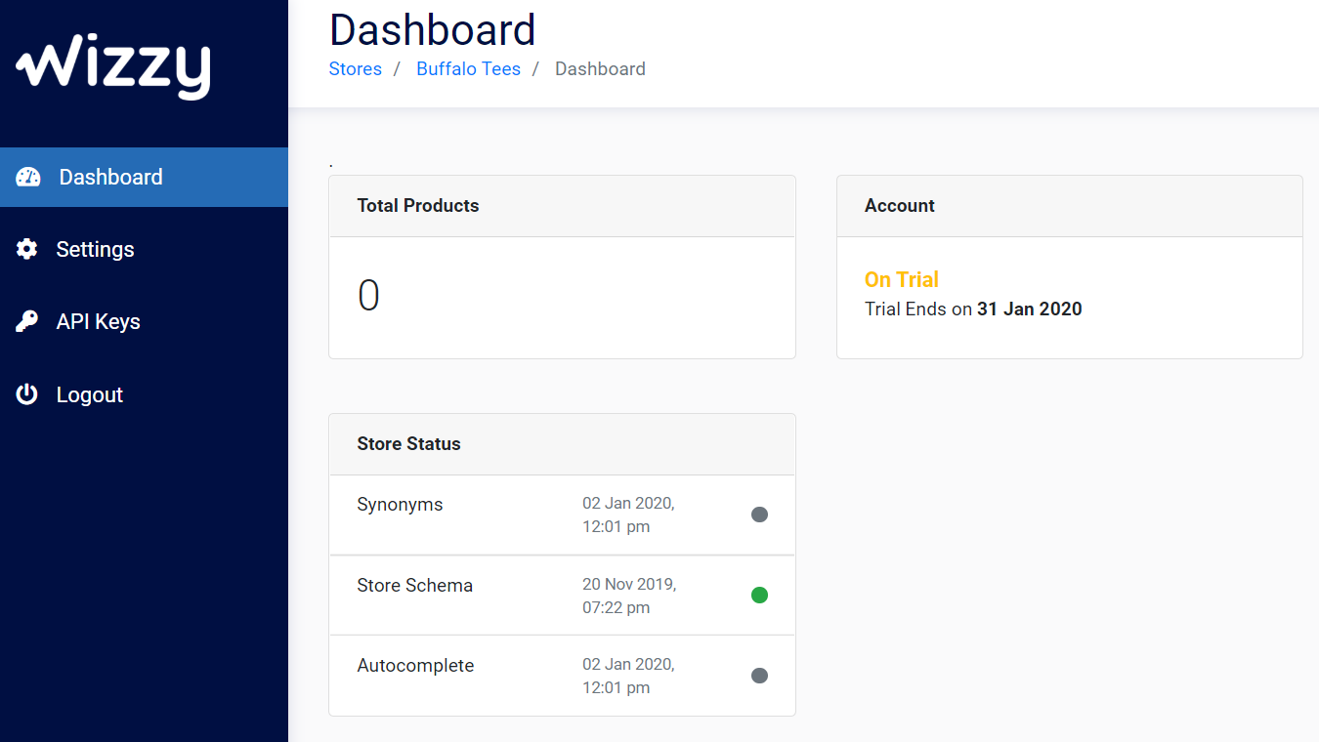Screen dimensions: 1319x742
Task: Click the On Trial status text
Action: pos(901,279)
